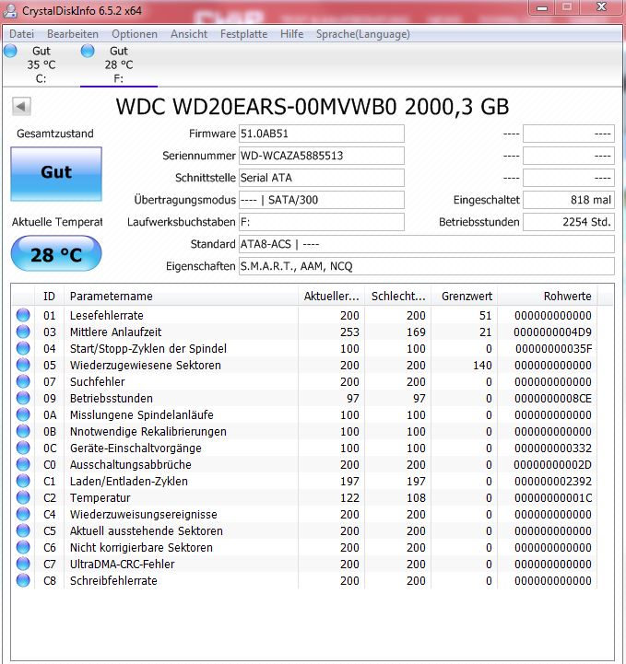The width and height of the screenshot is (626, 664).
Task: Click the Laufwerksbuchstaben field F:
Action: pos(321,221)
